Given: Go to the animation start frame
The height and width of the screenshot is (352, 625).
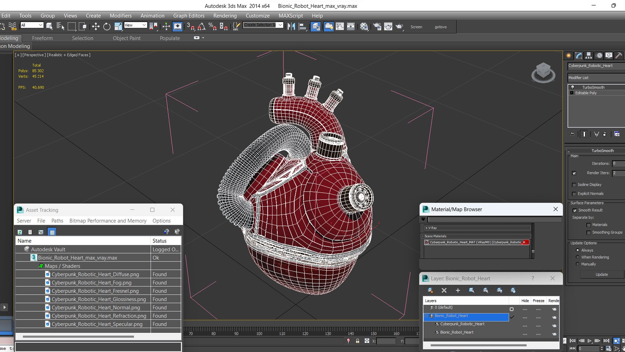Looking at the screenshot, I should point(573,341).
